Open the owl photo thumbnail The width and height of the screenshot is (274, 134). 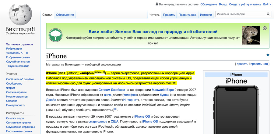[x=251, y=35]
